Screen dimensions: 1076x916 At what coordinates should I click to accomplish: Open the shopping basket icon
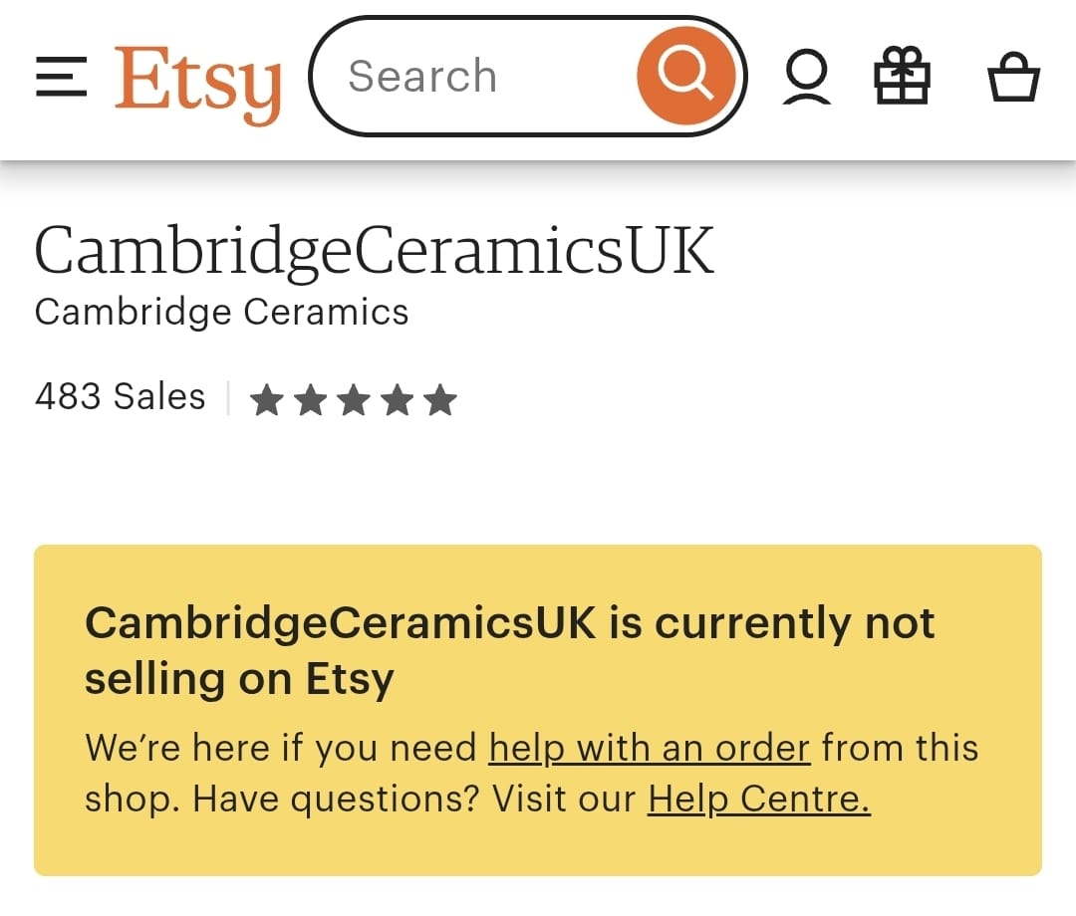pos(1014,80)
